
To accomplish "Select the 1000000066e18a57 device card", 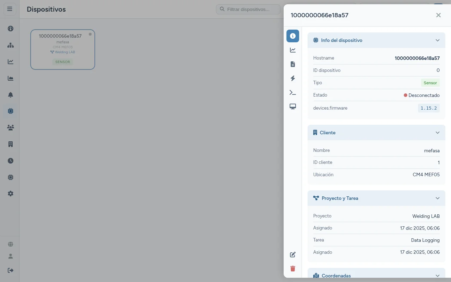I will 63,49.
